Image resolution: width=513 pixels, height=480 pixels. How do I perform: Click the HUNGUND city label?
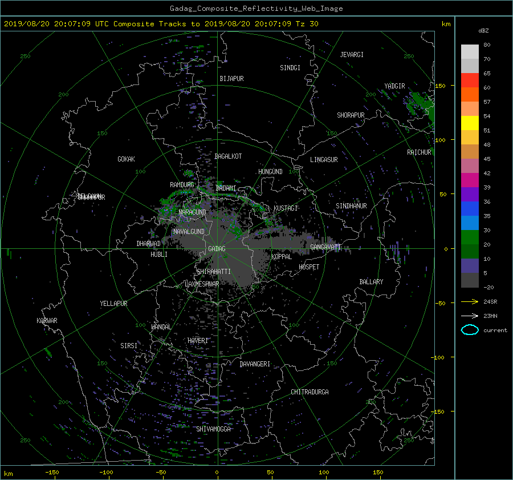pyautogui.click(x=270, y=172)
